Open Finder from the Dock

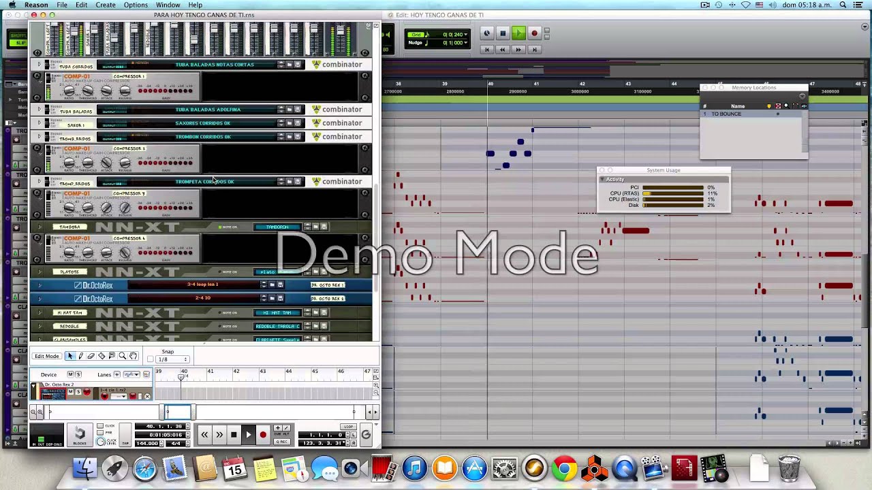[84, 468]
